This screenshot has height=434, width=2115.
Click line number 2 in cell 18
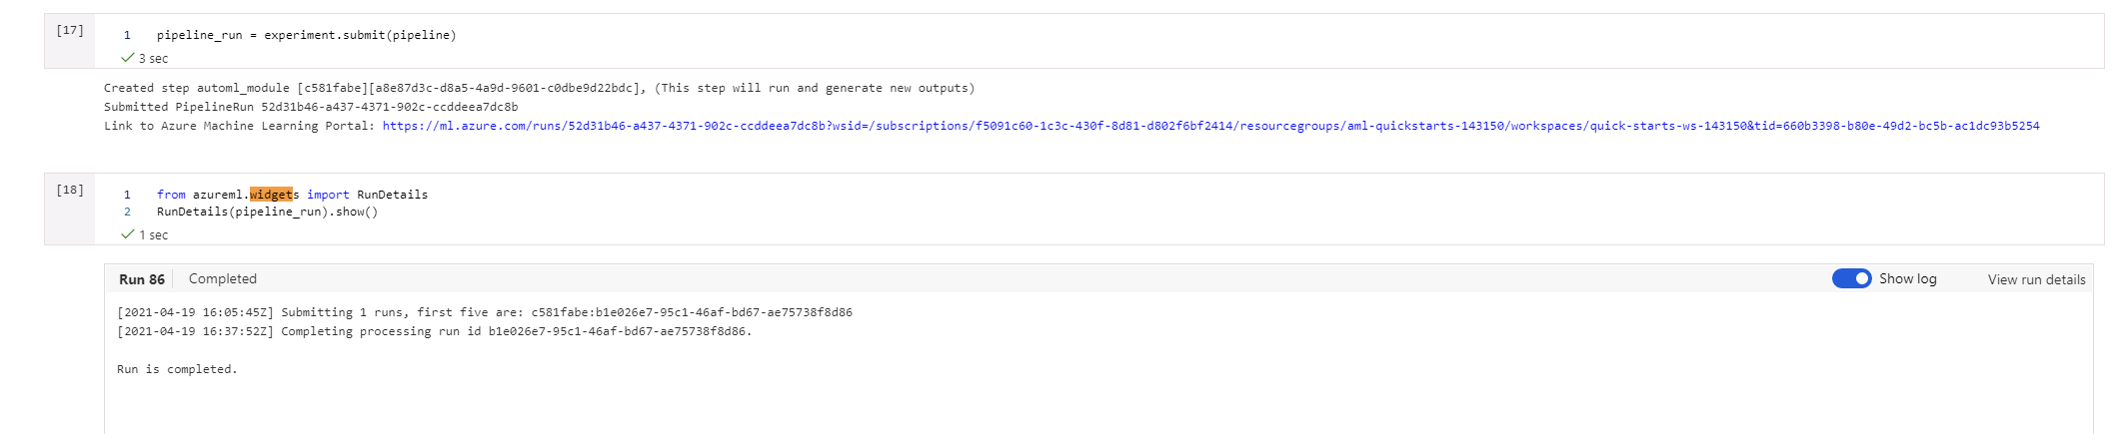point(127,212)
